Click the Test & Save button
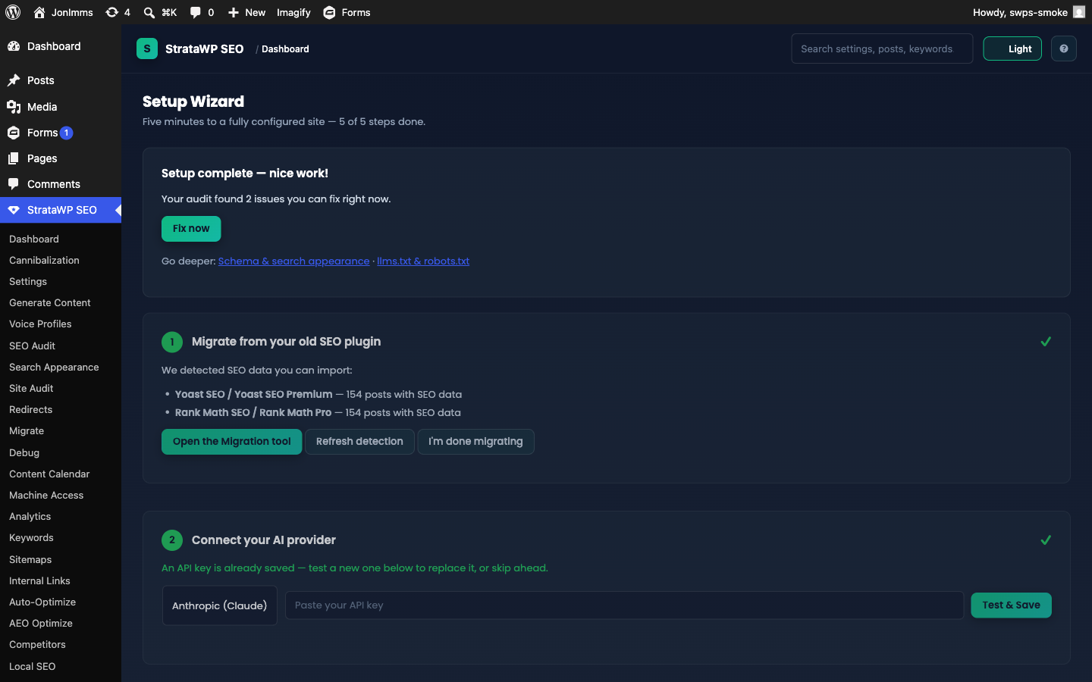1092x682 pixels. [x=1011, y=605]
